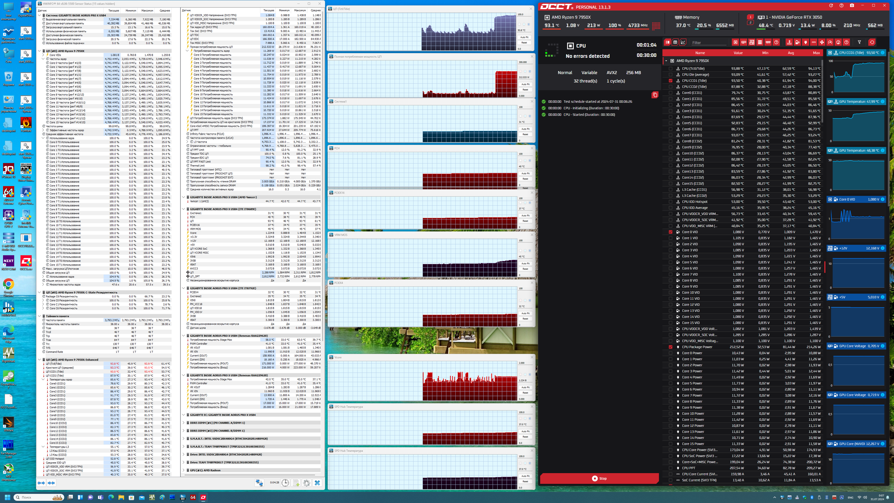Open HWiNFO sensor settings gear icon
The width and height of the screenshot is (894, 503).
coord(306,483)
